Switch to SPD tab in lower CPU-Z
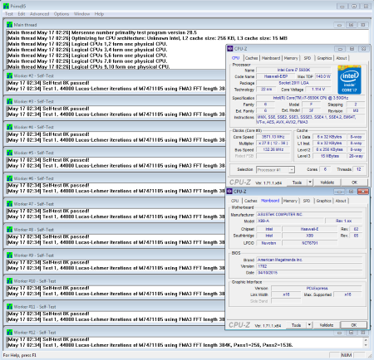 click(307, 201)
